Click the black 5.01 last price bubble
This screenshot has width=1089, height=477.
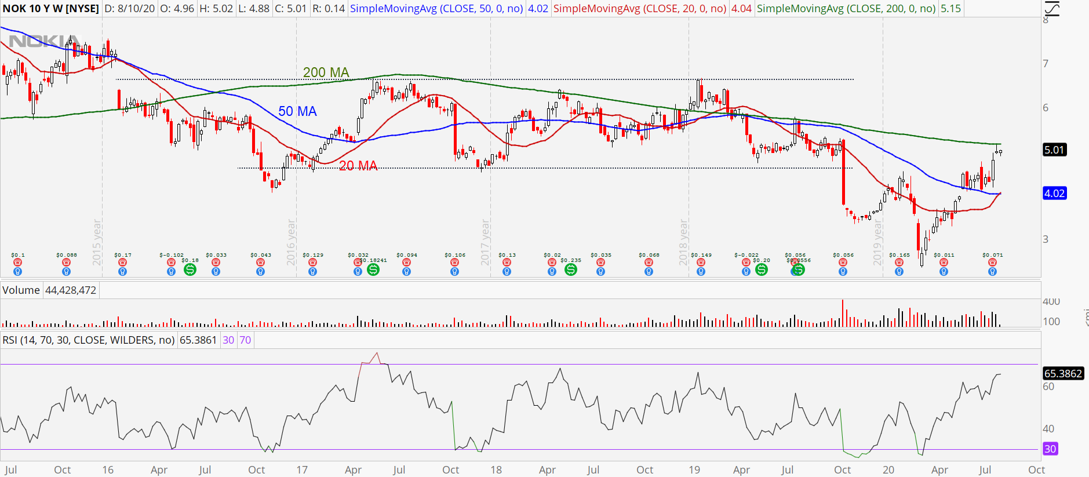[1054, 150]
